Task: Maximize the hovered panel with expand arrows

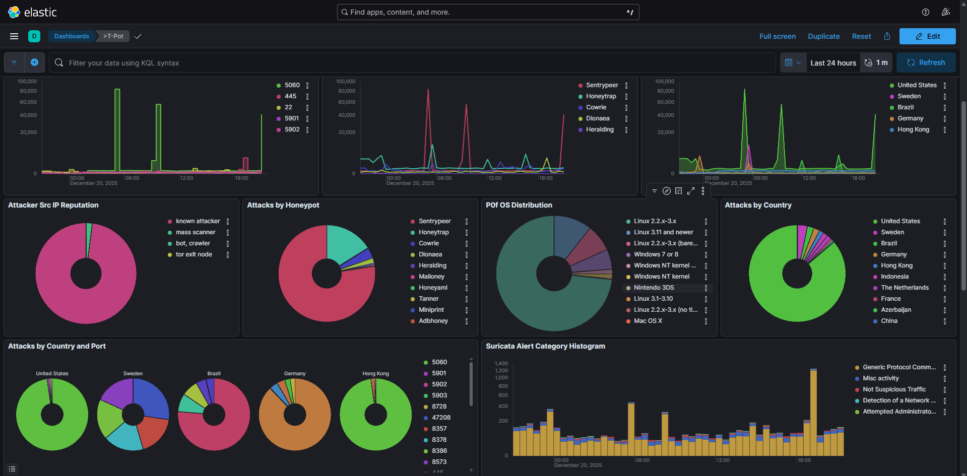Action: point(691,191)
